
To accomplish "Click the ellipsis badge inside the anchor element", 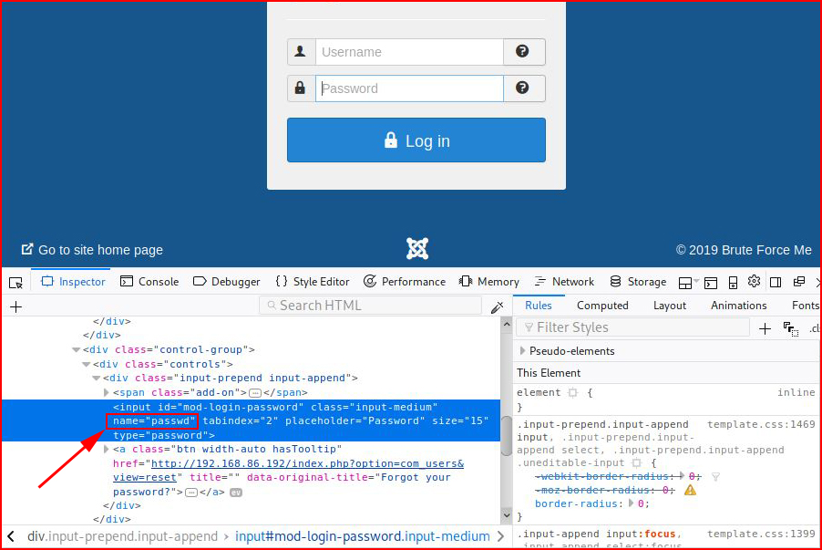I will tap(191, 493).
